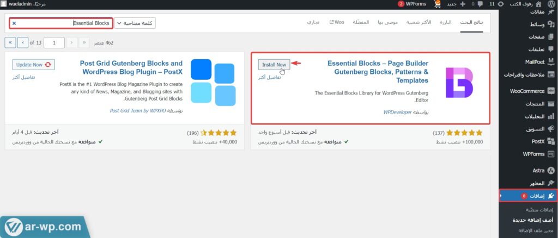Switch to تجاري commercial tab
Viewport: 558px width, 238px height.
(313, 22)
